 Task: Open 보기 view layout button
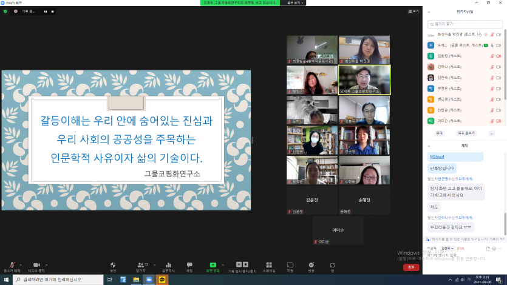click(x=413, y=12)
